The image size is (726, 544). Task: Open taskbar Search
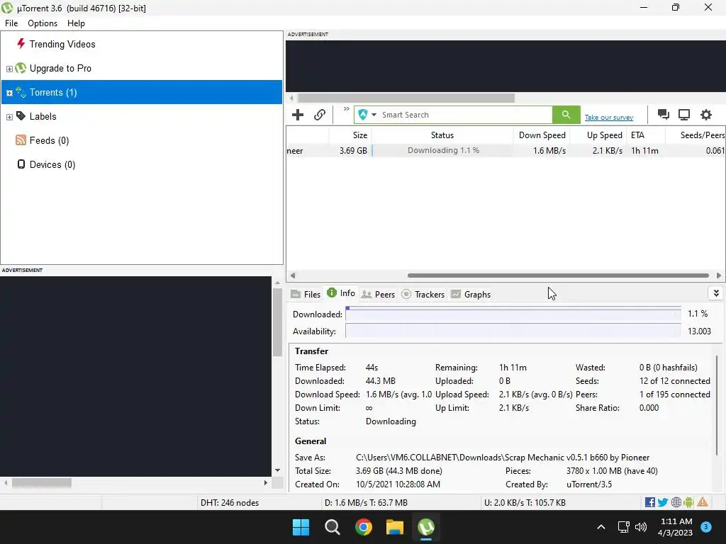[x=333, y=527]
